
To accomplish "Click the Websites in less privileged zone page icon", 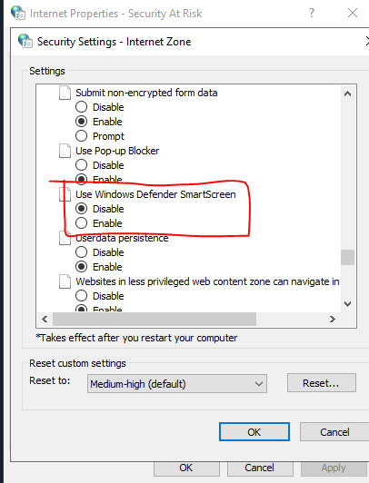I will point(65,281).
